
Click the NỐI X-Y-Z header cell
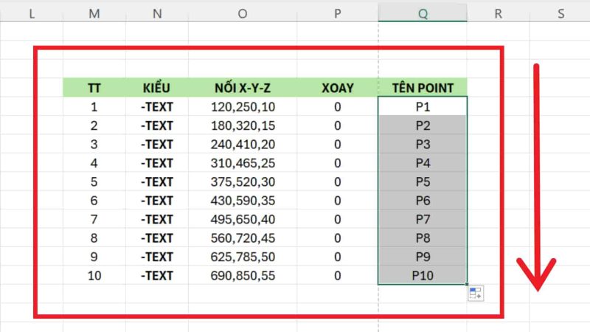(243, 88)
